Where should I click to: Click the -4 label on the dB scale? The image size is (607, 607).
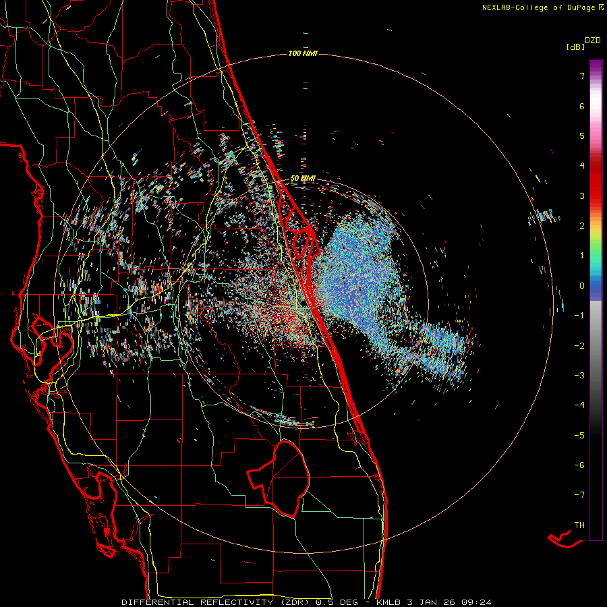coord(579,405)
